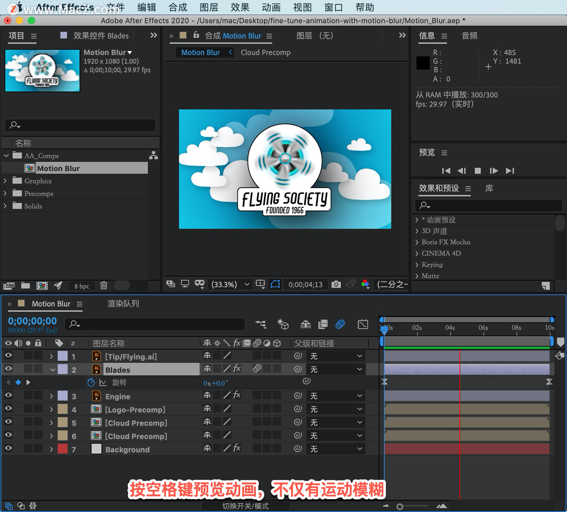Click the 8 bpc color depth button
Viewport: 567px width, 512px height.
point(82,286)
